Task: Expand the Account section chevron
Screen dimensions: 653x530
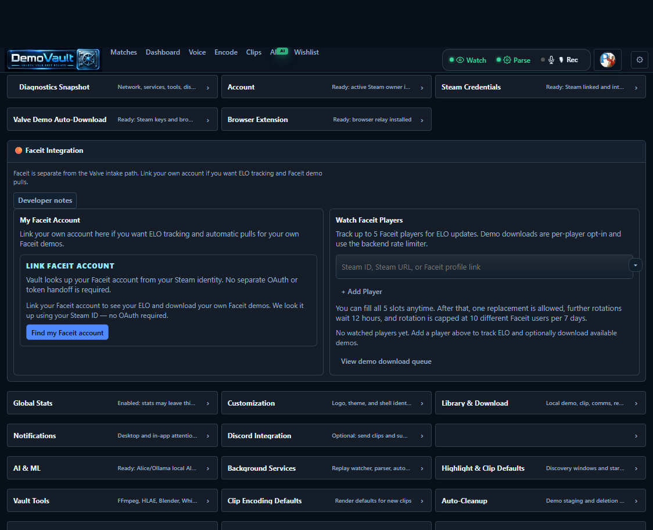Action: pos(422,88)
